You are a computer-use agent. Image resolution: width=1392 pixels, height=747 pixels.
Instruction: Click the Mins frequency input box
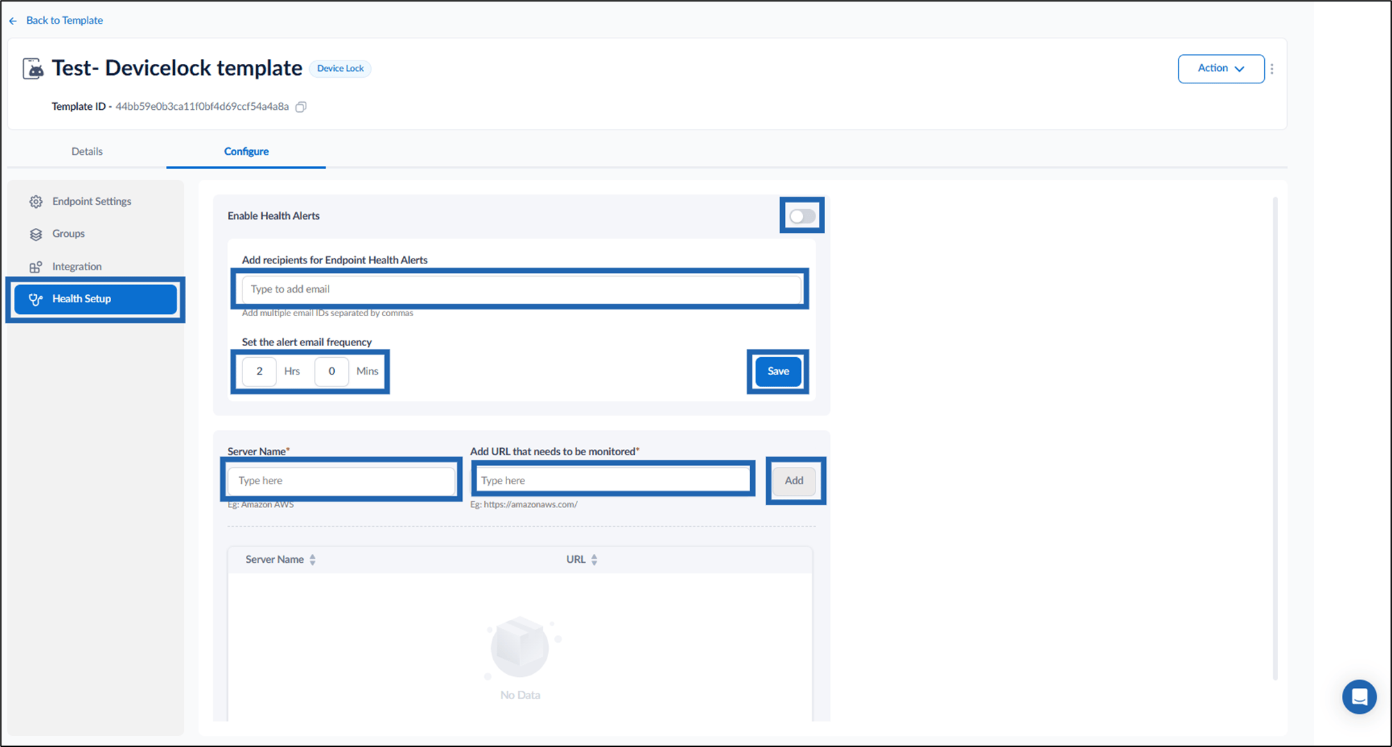pyautogui.click(x=331, y=371)
